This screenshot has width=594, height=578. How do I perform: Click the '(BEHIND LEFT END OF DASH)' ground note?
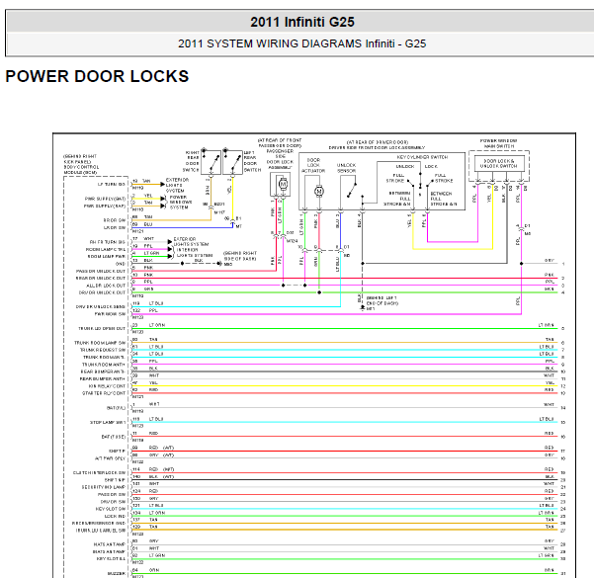click(382, 300)
